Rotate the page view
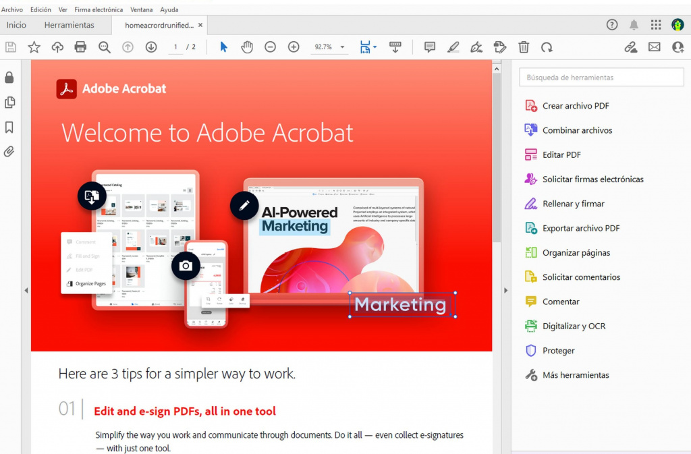The image size is (691, 454). coord(547,47)
